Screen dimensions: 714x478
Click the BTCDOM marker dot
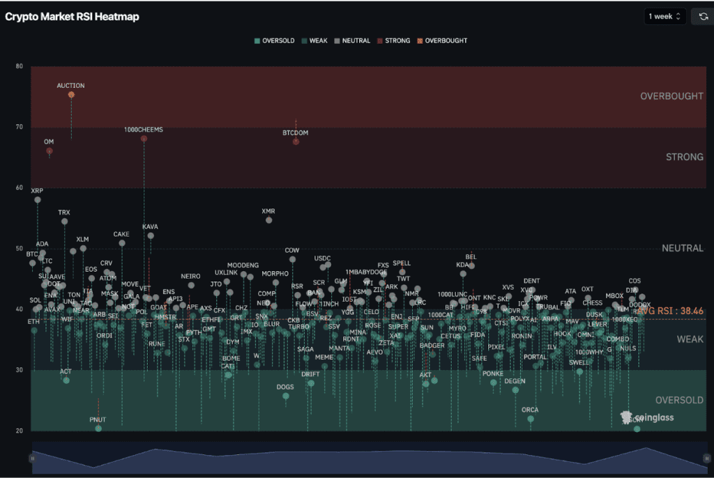click(x=296, y=141)
